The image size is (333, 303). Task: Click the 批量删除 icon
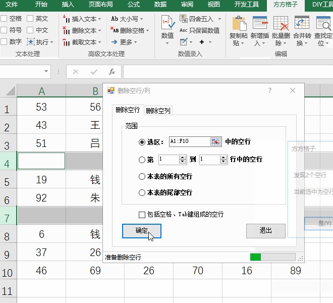coord(281,23)
